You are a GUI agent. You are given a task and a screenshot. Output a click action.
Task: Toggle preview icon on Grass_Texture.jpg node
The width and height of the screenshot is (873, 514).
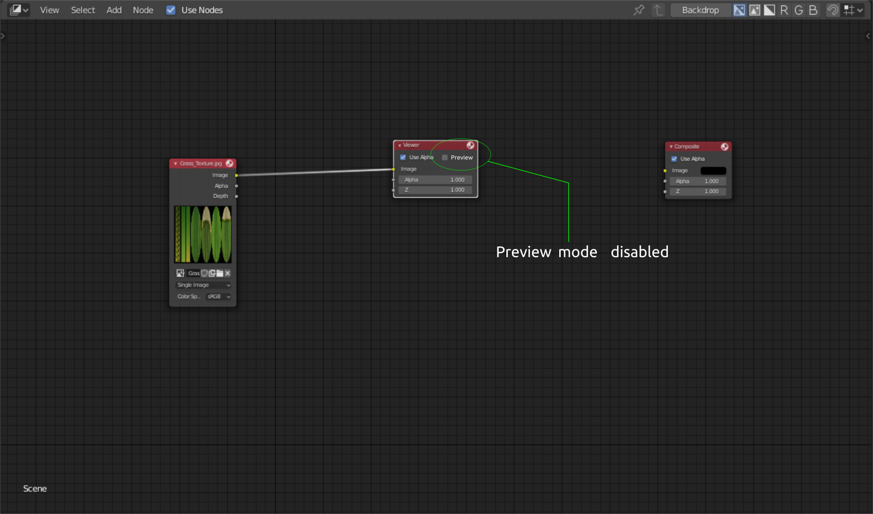click(x=230, y=163)
